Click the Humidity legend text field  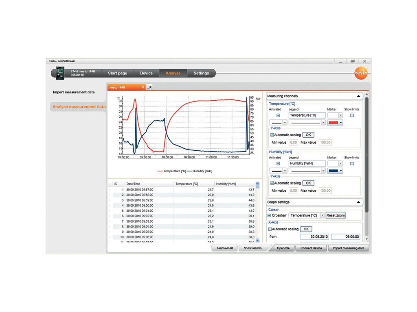(307, 164)
